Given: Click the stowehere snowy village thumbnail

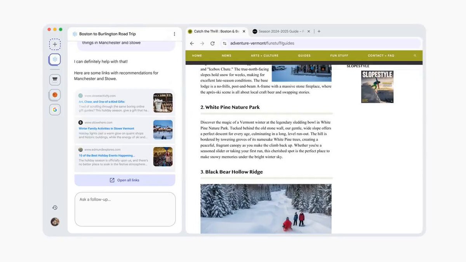Looking at the screenshot, I should pyautogui.click(x=163, y=130).
